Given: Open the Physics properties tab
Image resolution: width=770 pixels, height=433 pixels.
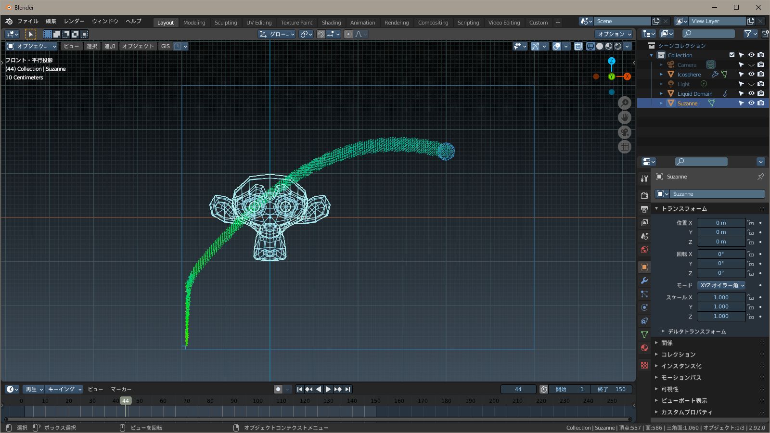Looking at the screenshot, I should (644, 307).
